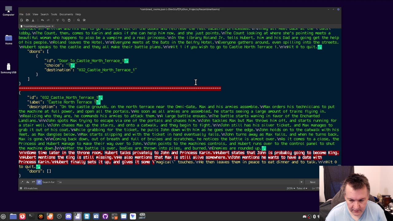
Task: Save the document using the toolbar icon
Action: click(x=33, y=20)
